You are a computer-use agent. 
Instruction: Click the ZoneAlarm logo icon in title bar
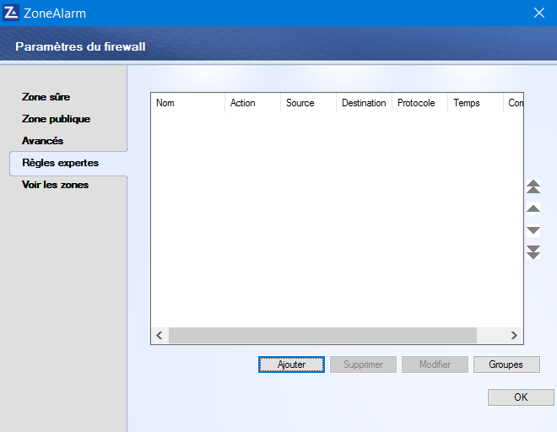11,13
